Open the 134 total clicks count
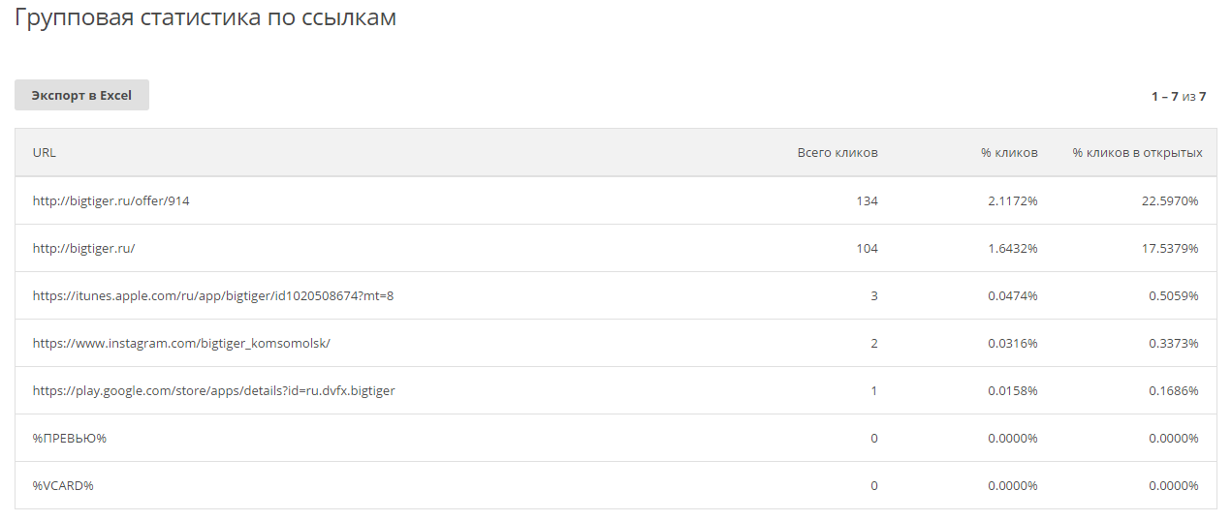The height and width of the screenshot is (521, 1232). (867, 201)
